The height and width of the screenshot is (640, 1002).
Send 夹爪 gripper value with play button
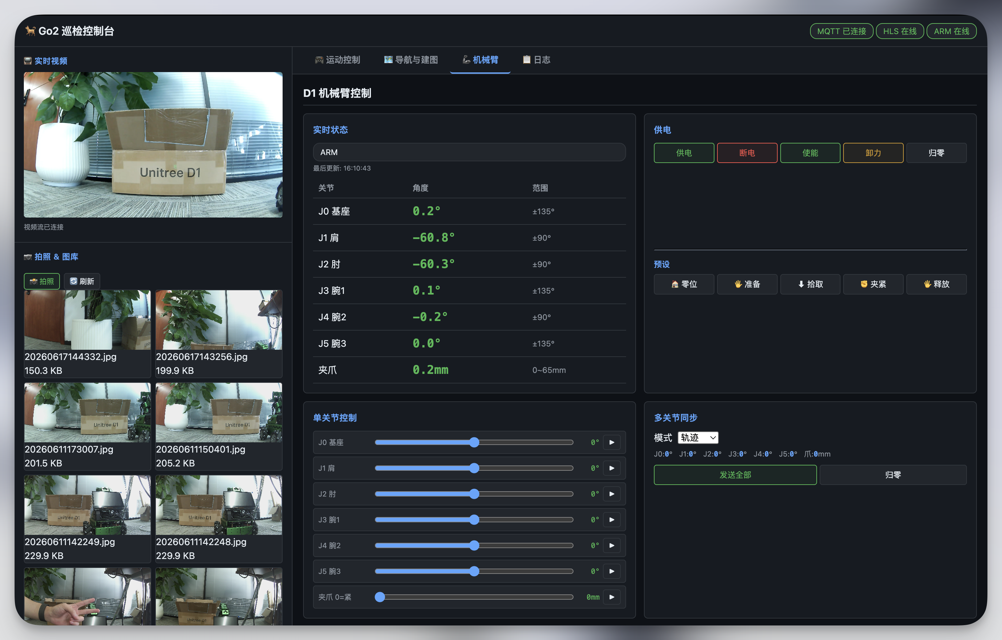[x=611, y=597]
